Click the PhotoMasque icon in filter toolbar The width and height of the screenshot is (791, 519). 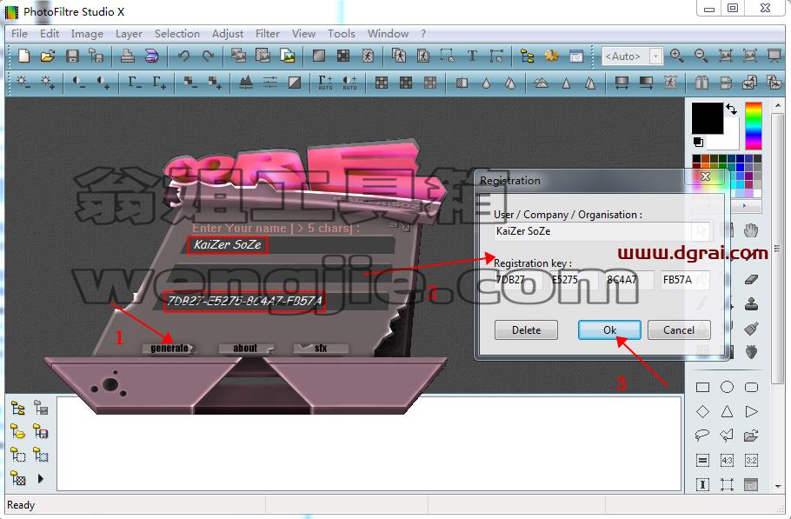670,83
